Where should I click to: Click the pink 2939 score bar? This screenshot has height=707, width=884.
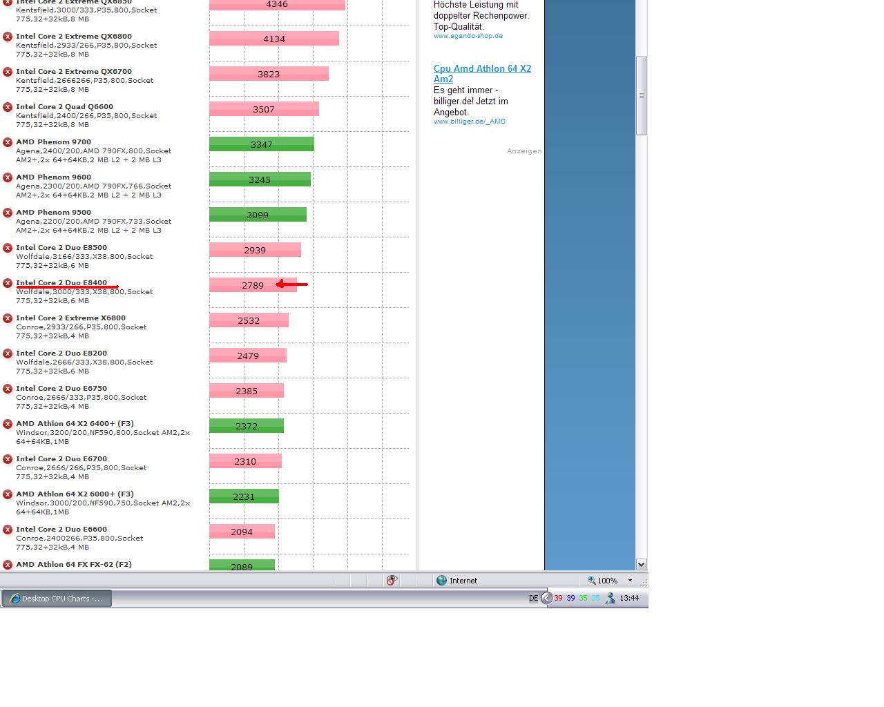click(255, 250)
